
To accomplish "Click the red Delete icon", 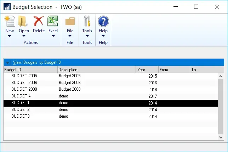I will [x=39, y=21].
